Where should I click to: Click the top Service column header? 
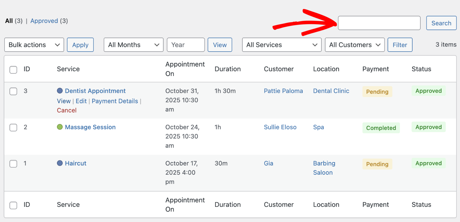[x=68, y=69]
